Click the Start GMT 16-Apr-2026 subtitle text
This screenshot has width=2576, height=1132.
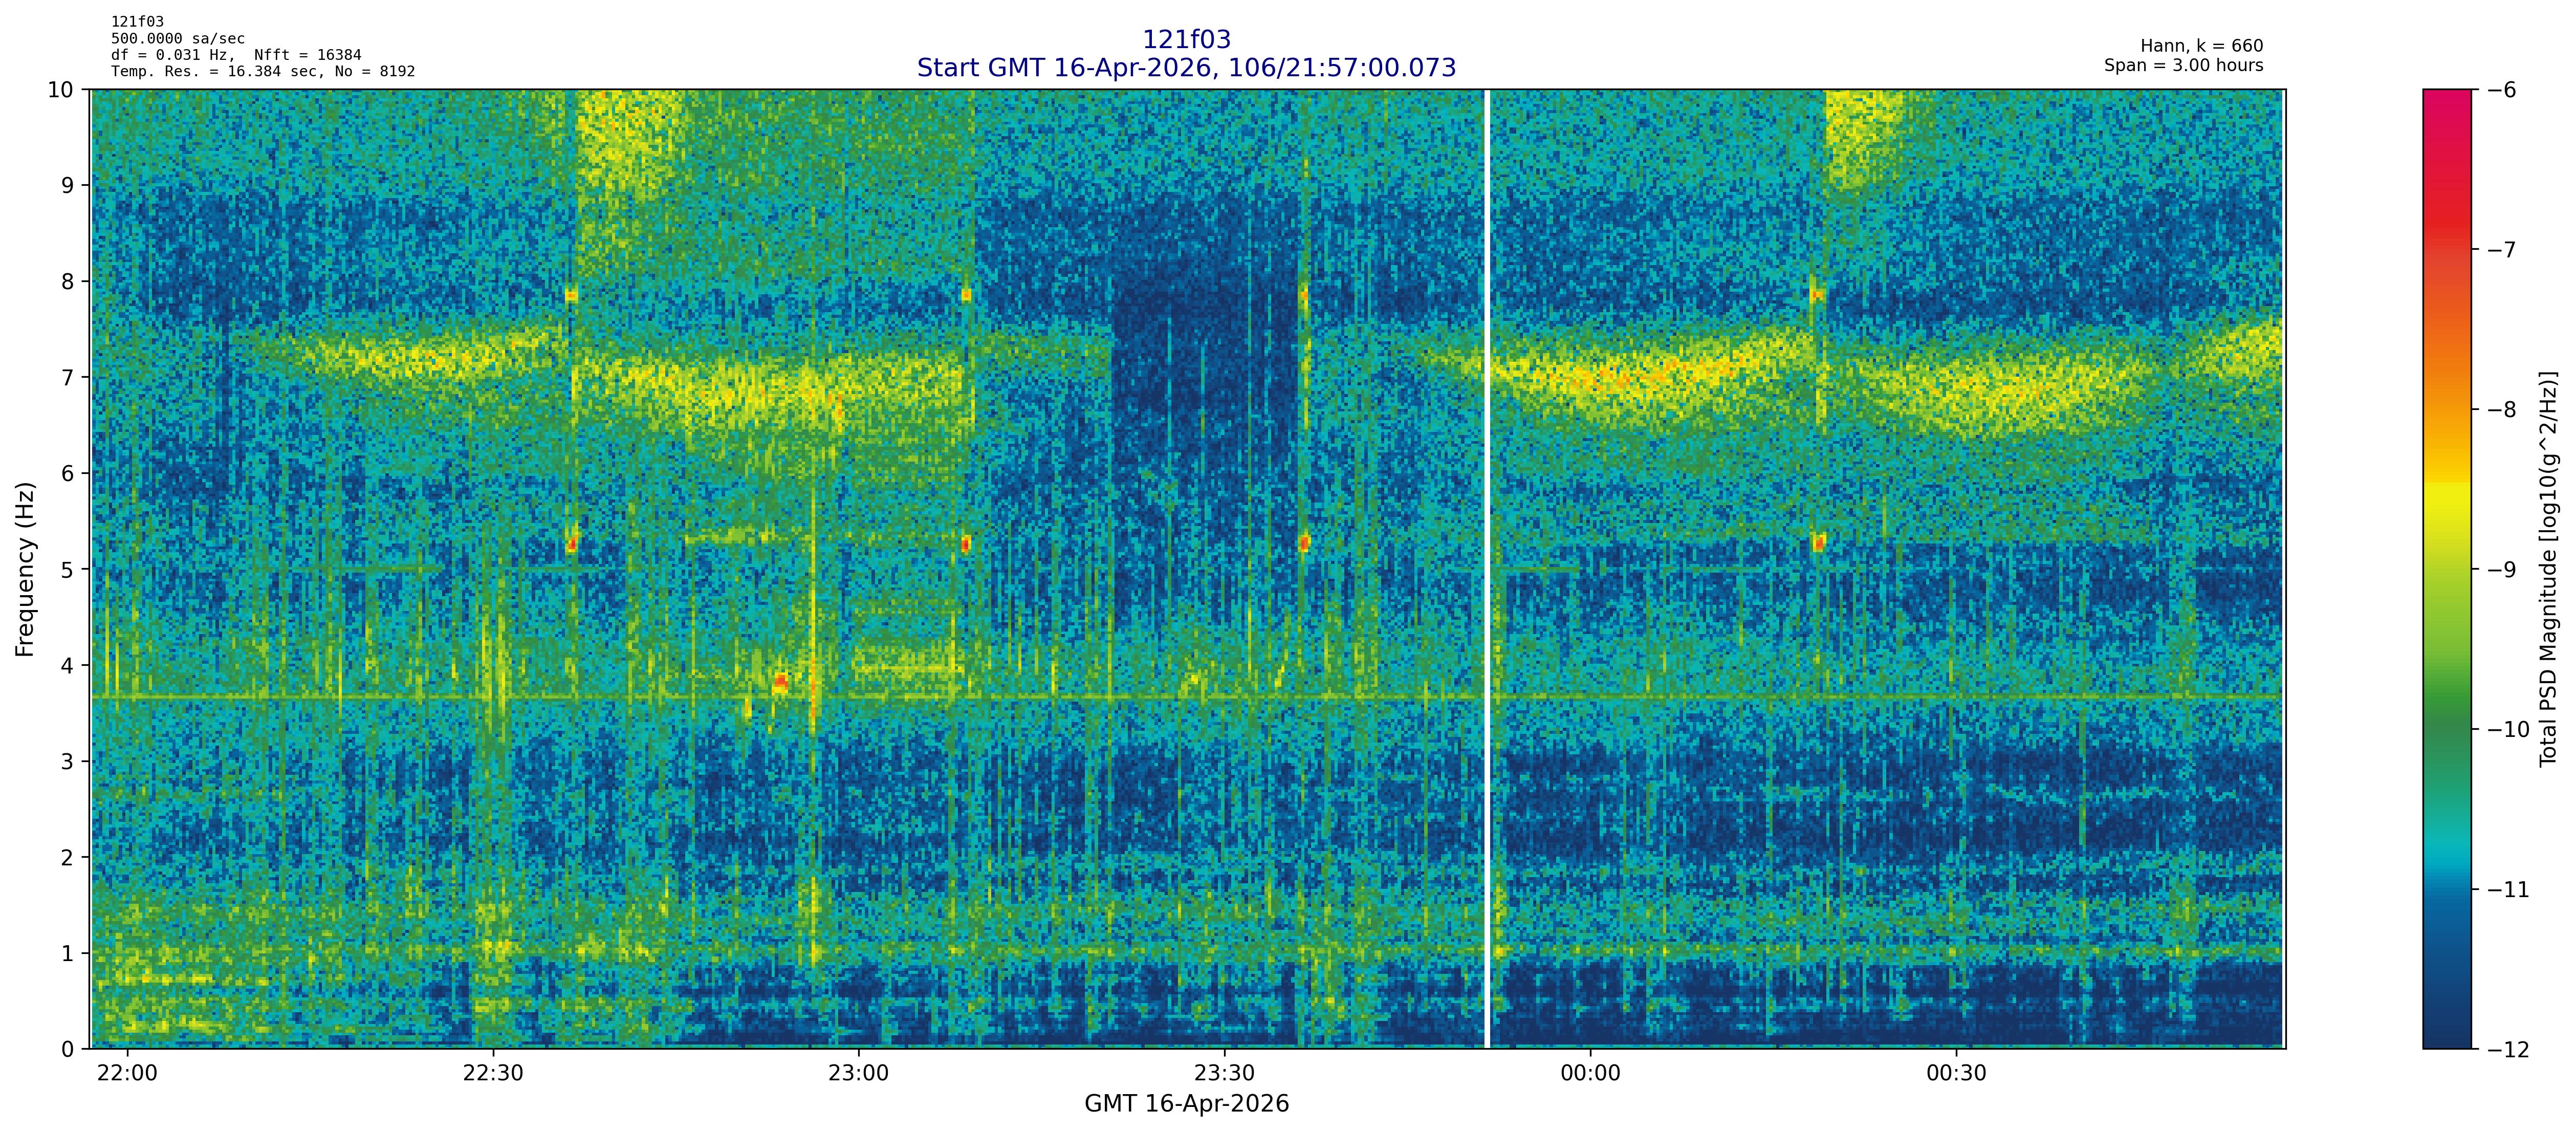click(1186, 68)
